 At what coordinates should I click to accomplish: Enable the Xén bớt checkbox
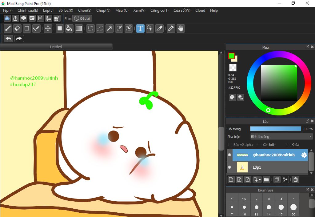coord(259,145)
